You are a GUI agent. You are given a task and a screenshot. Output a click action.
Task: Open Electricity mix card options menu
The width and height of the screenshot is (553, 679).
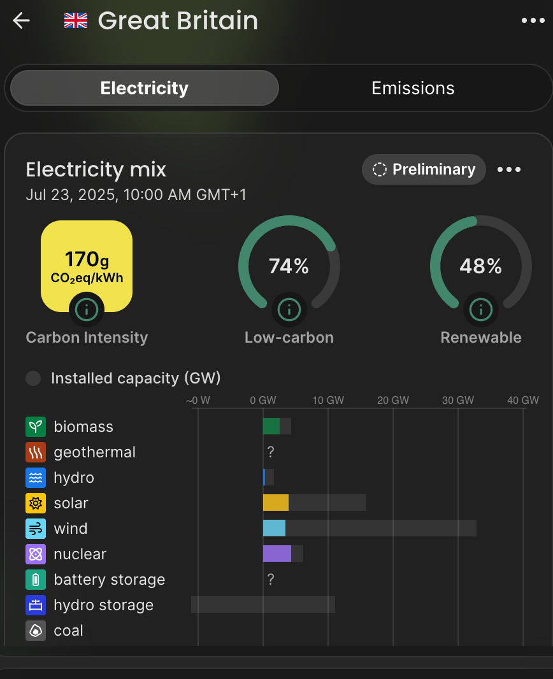tap(509, 169)
